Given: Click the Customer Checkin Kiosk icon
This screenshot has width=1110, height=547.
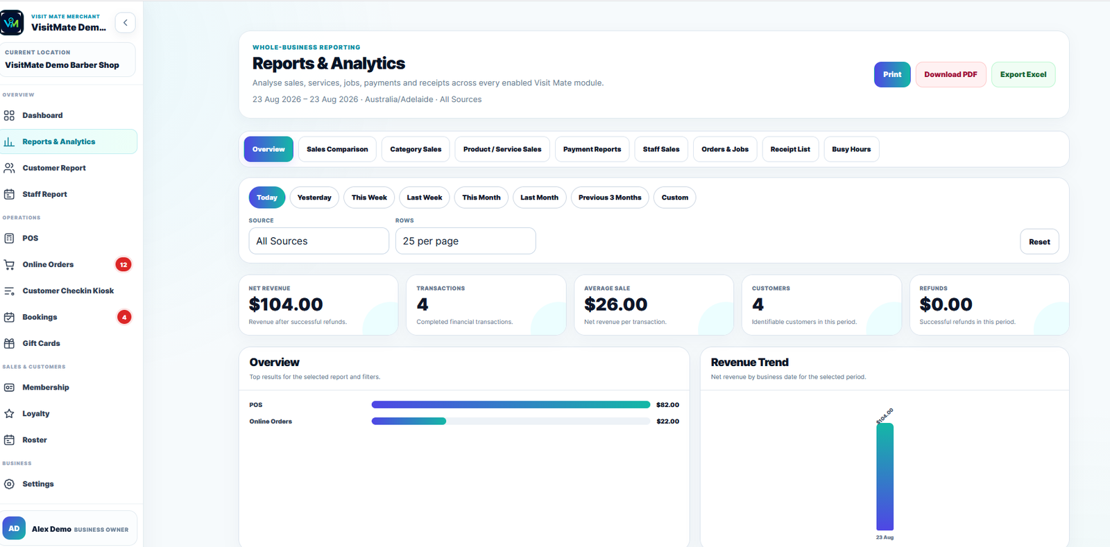Looking at the screenshot, I should (x=9, y=290).
